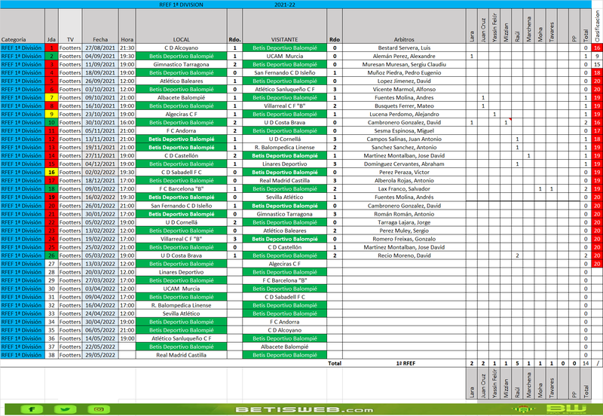The height and width of the screenshot is (416, 603).
Task: Select referee Alberola Rojas, Antonio
Action: [x=404, y=181]
